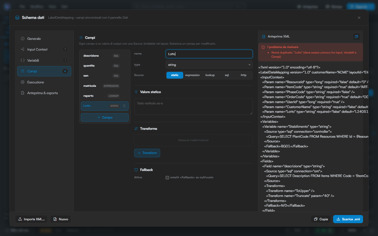Select the descrizione field row
The width and height of the screenshot is (378, 236).
pyautogui.click(x=104, y=56)
